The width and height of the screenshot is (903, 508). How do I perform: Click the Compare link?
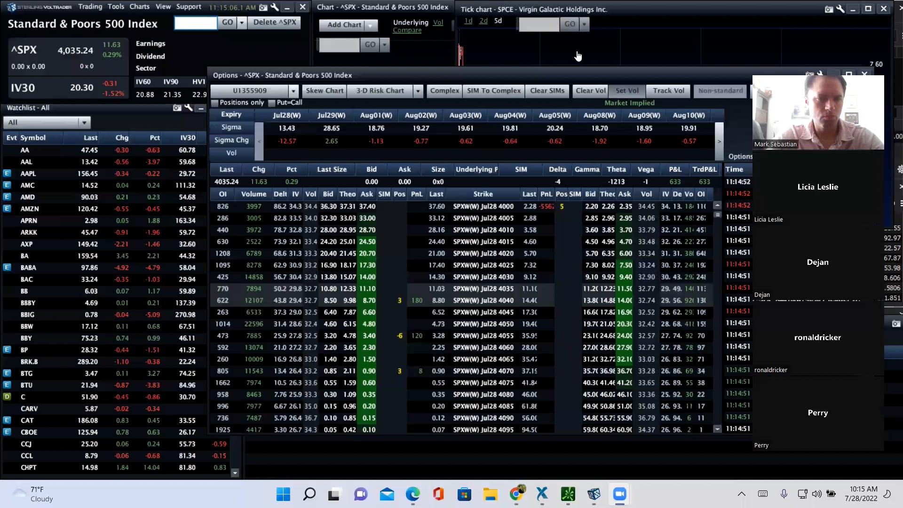tap(407, 30)
